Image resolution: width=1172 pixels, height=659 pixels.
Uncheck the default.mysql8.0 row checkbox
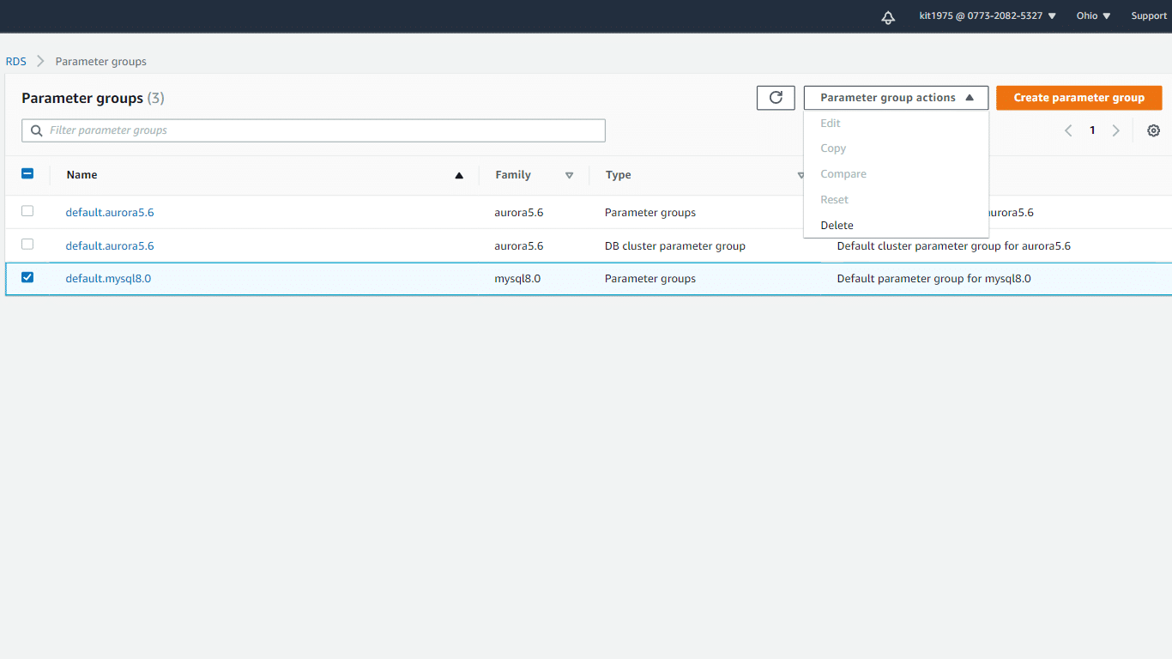pyautogui.click(x=27, y=277)
